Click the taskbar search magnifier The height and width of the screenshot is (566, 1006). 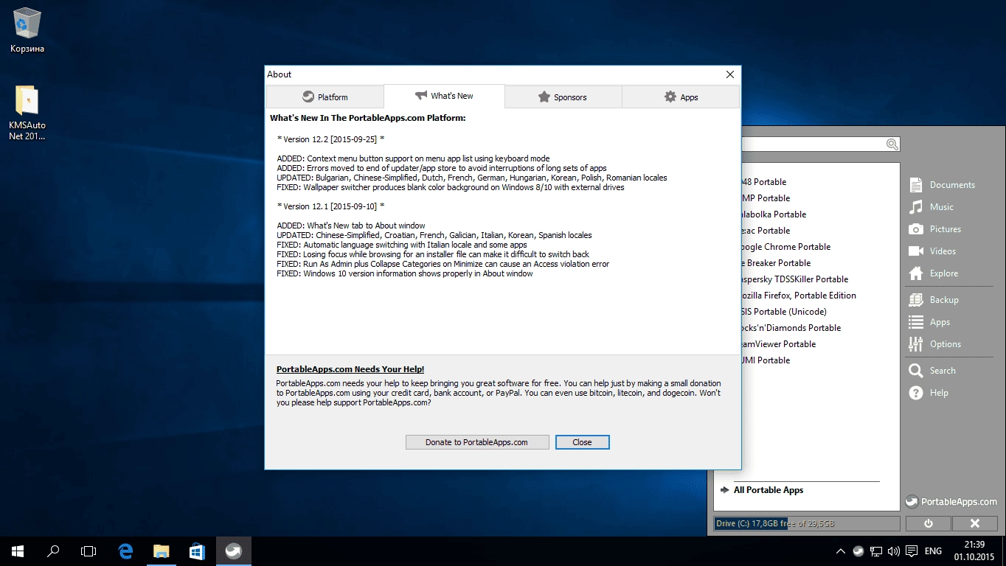[x=53, y=551]
